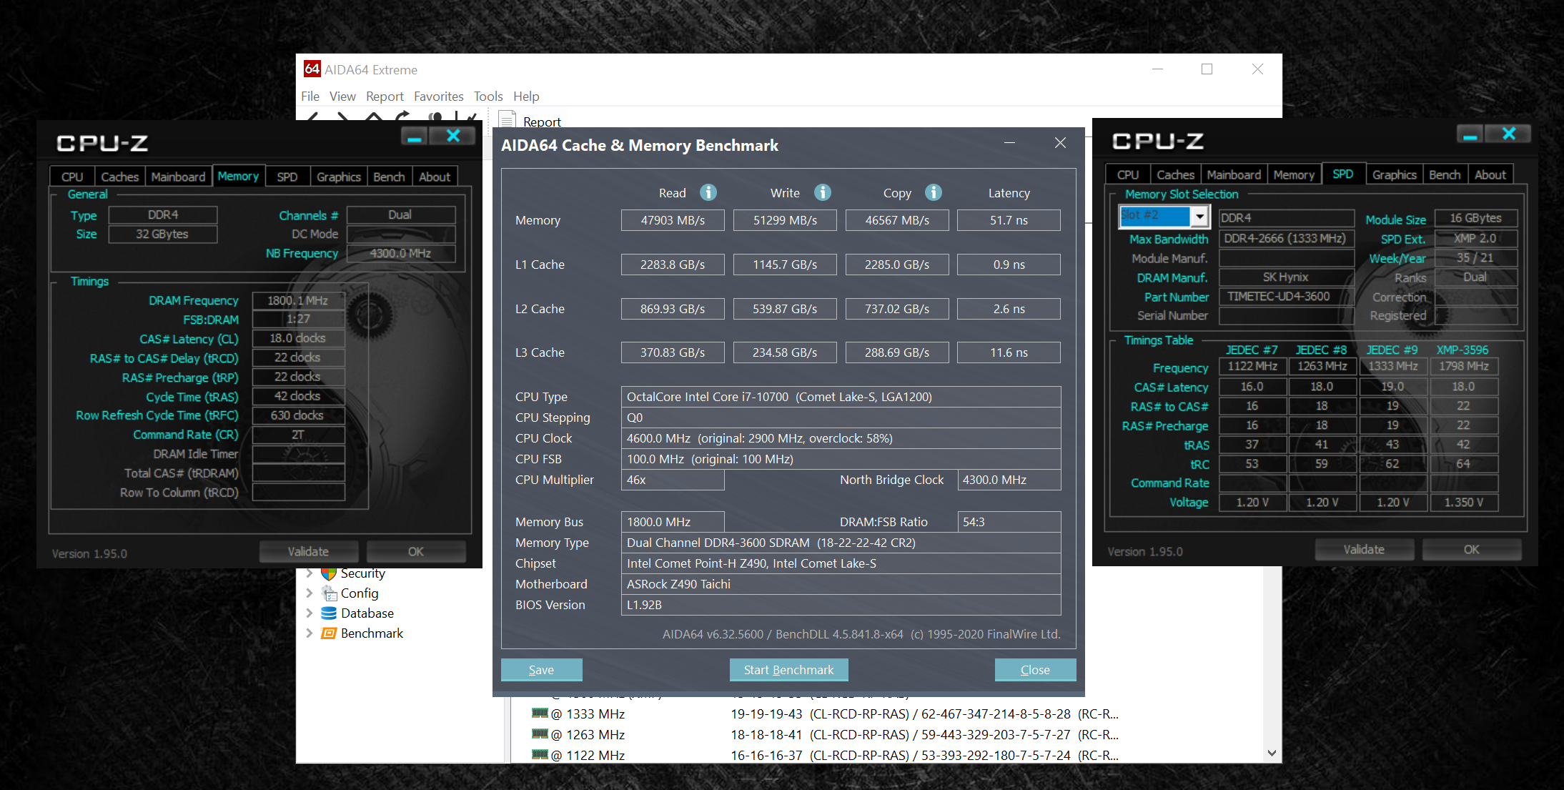Image resolution: width=1564 pixels, height=790 pixels.
Task: Click the AIDA64 Extreme title bar logo
Action: [312, 69]
